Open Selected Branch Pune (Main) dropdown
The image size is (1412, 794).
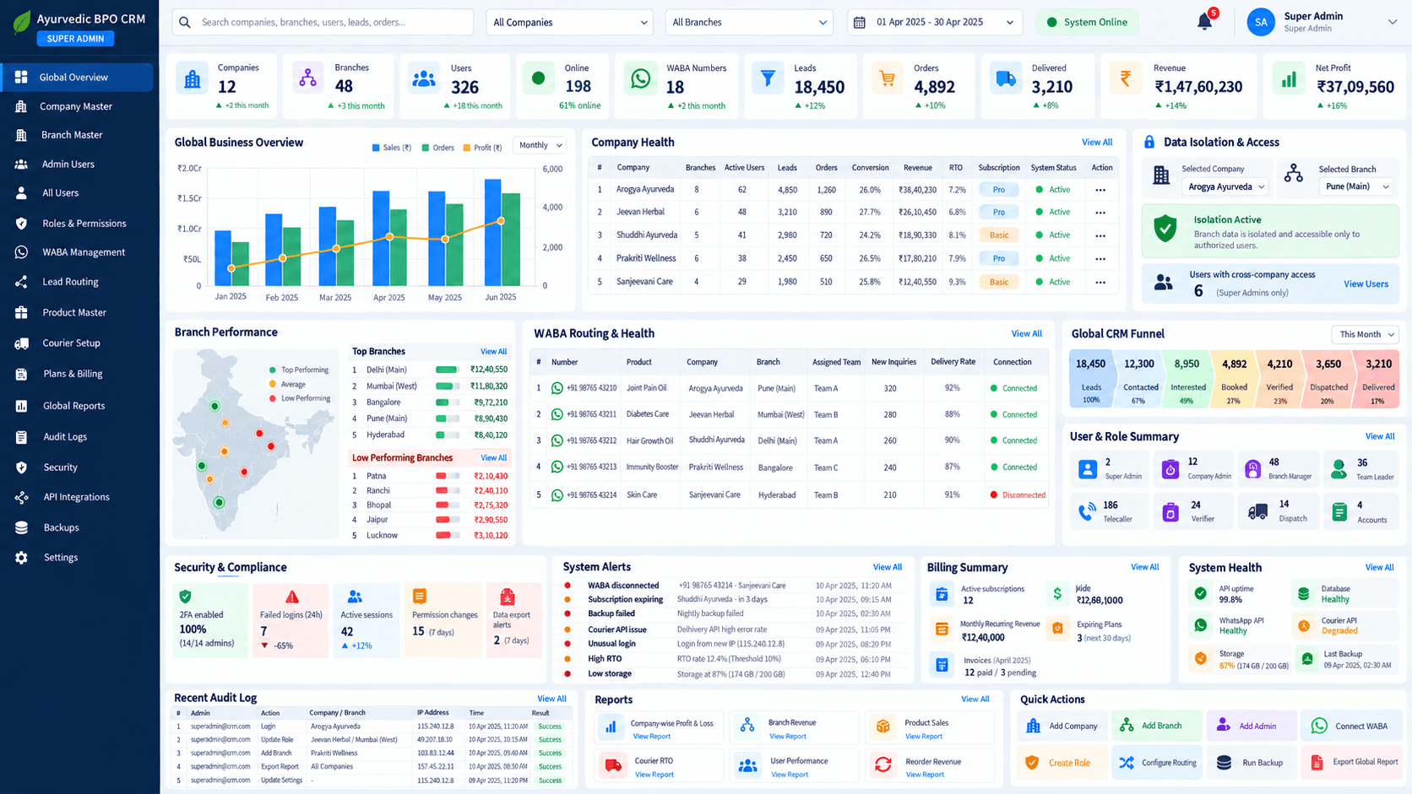(1356, 186)
